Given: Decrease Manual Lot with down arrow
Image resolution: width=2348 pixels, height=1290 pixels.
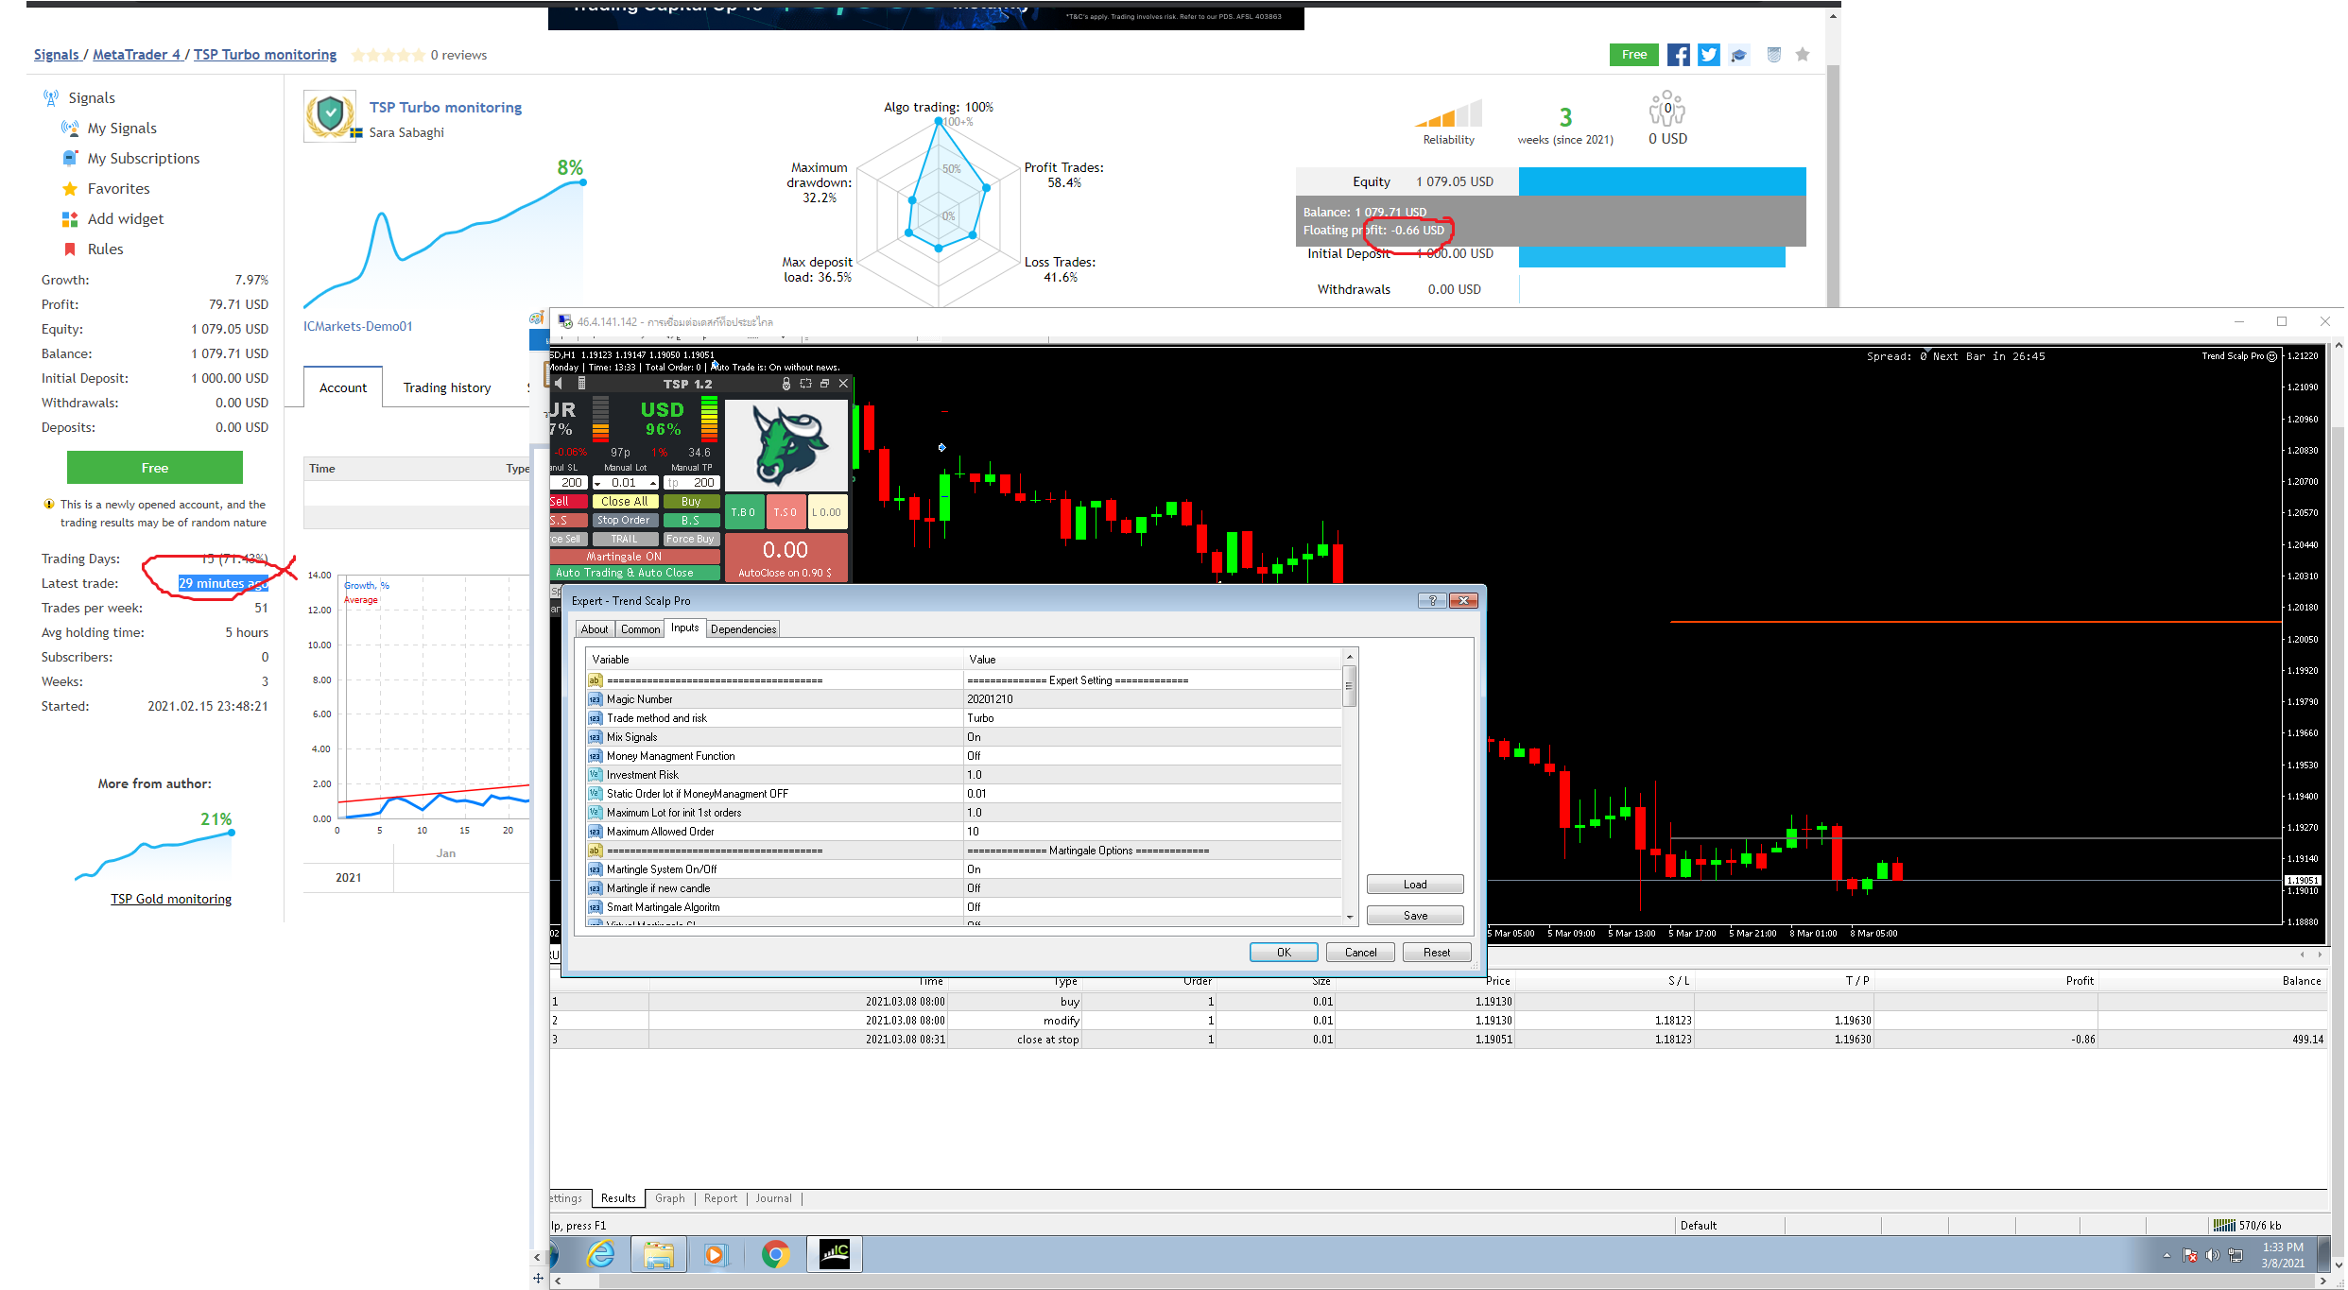Looking at the screenshot, I should (x=597, y=484).
